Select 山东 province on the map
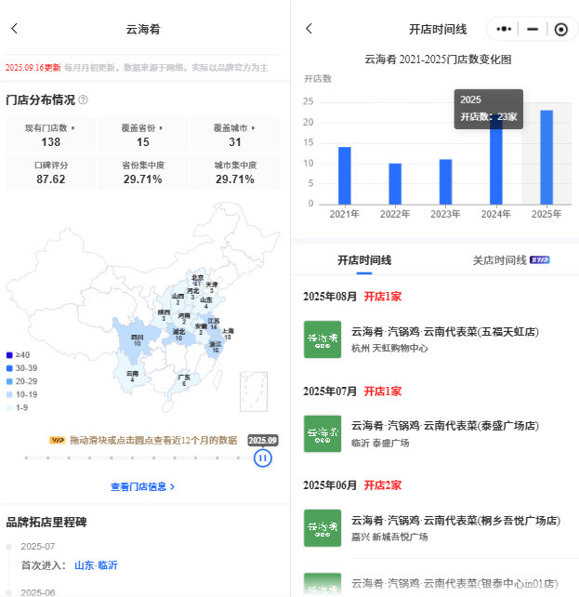This screenshot has height=597, width=579. coord(206,303)
